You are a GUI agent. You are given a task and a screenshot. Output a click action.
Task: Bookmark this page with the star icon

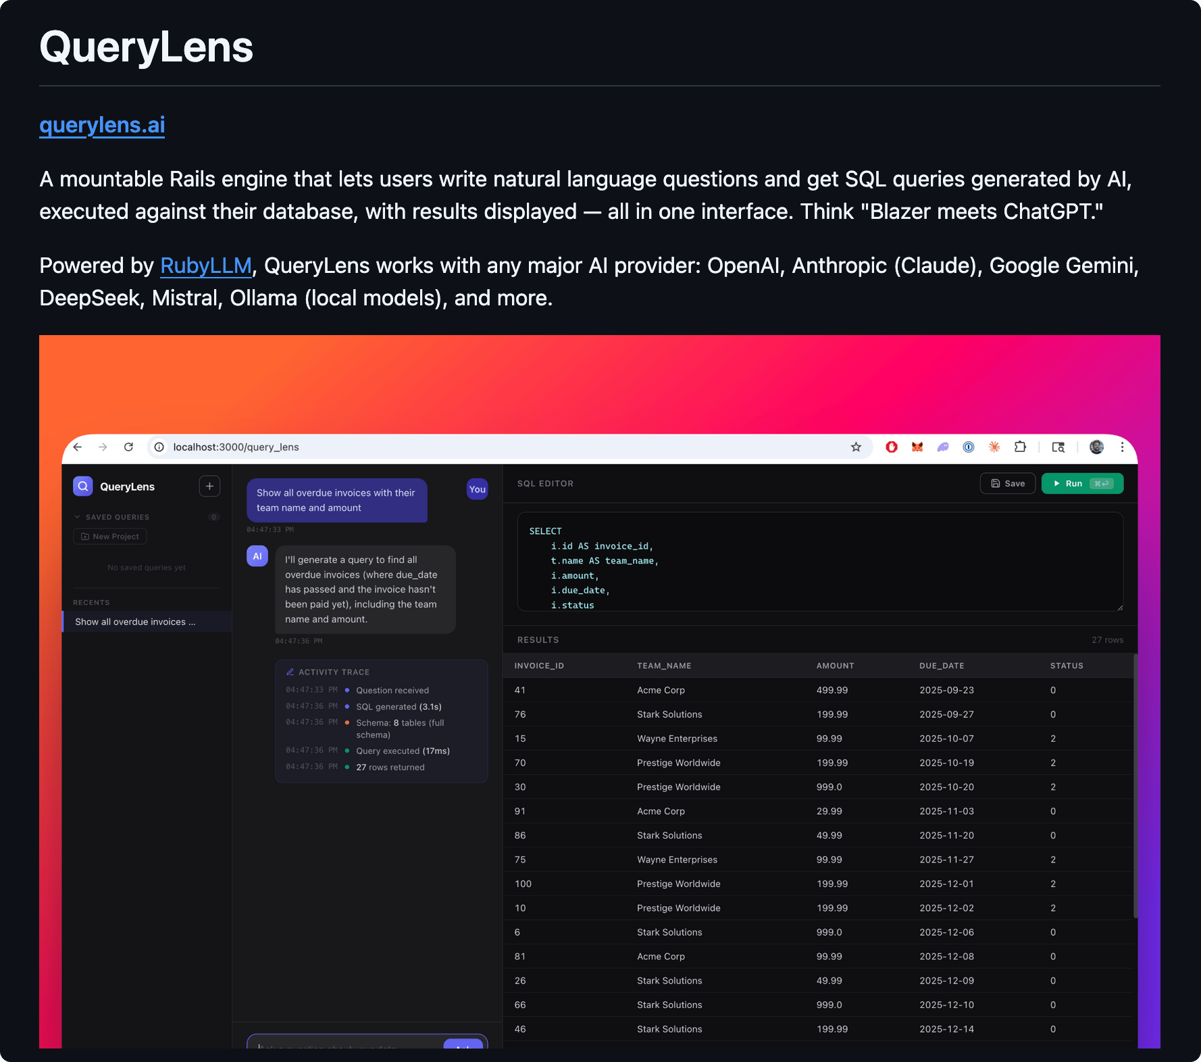pyautogui.click(x=856, y=447)
